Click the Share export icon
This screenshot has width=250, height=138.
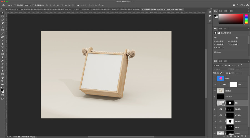[247, 5]
